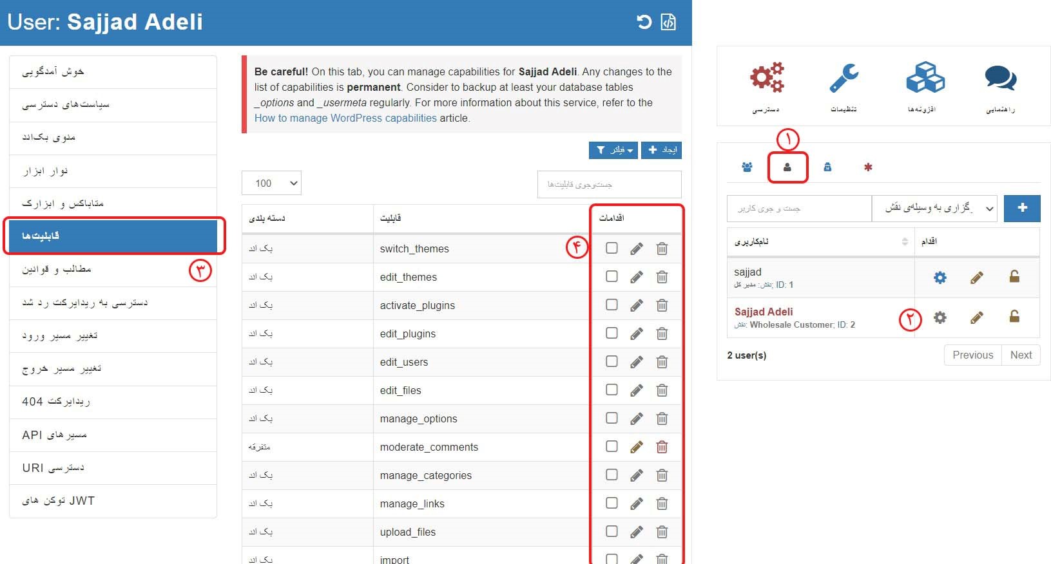The height and width of the screenshot is (564, 1051).
Task: Click the gear icon for Sajjad Adeli
Action: 940,317
